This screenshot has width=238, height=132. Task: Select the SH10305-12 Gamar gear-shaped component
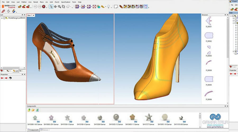point(116,117)
